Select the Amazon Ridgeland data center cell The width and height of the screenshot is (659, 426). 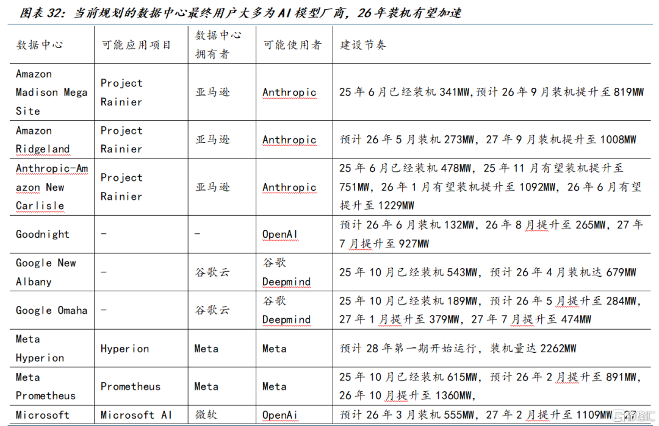43,140
